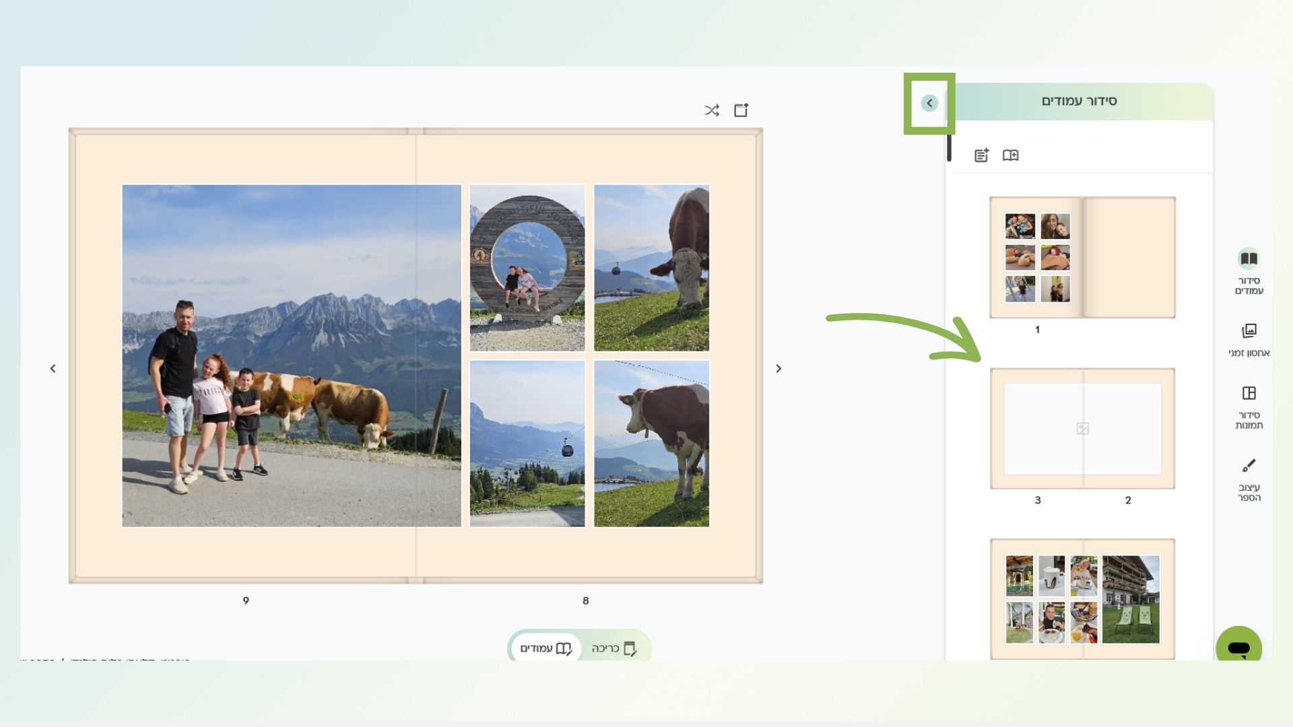Select the hotel photos spread thumbnail
Screen dimensions: 1293x727
pyautogui.click(x=1082, y=598)
